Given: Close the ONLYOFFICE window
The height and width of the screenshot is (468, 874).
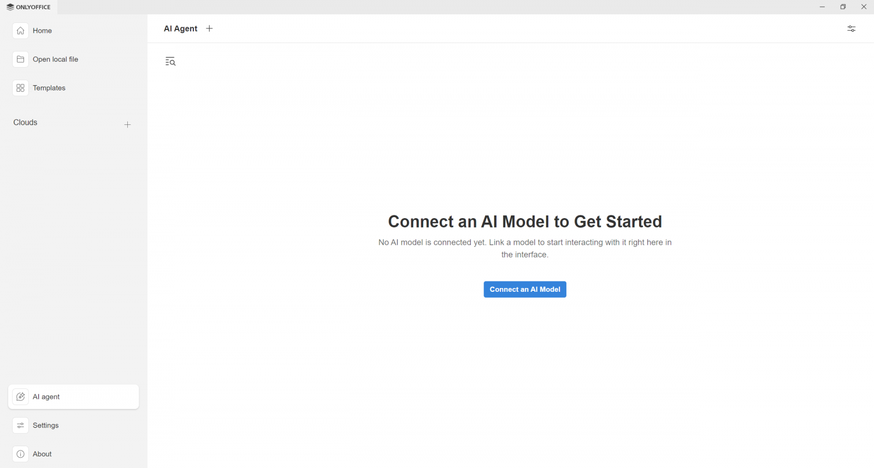Looking at the screenshot, I should (864, 7).
